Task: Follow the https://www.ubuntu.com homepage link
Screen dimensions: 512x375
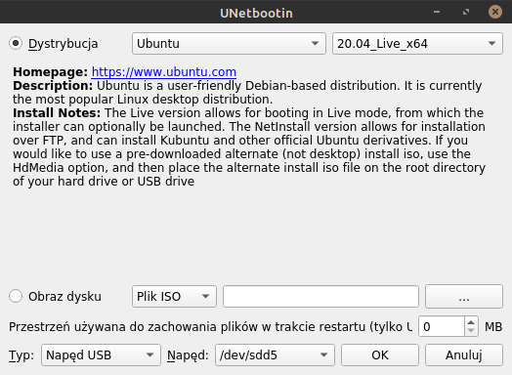Action: tap(164, 72)
